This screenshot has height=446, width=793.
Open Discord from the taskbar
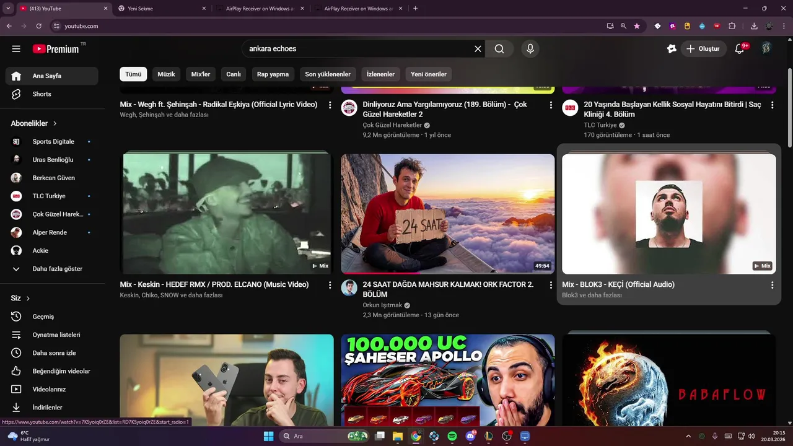pyautogui.click(x=470, y=436)
